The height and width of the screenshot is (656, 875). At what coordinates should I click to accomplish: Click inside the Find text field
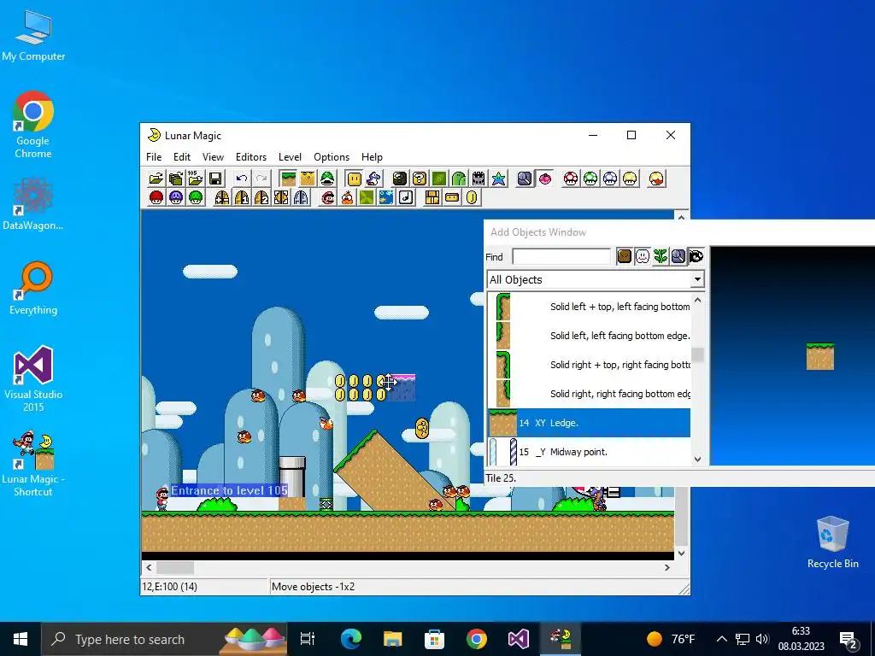click(561, 256)
